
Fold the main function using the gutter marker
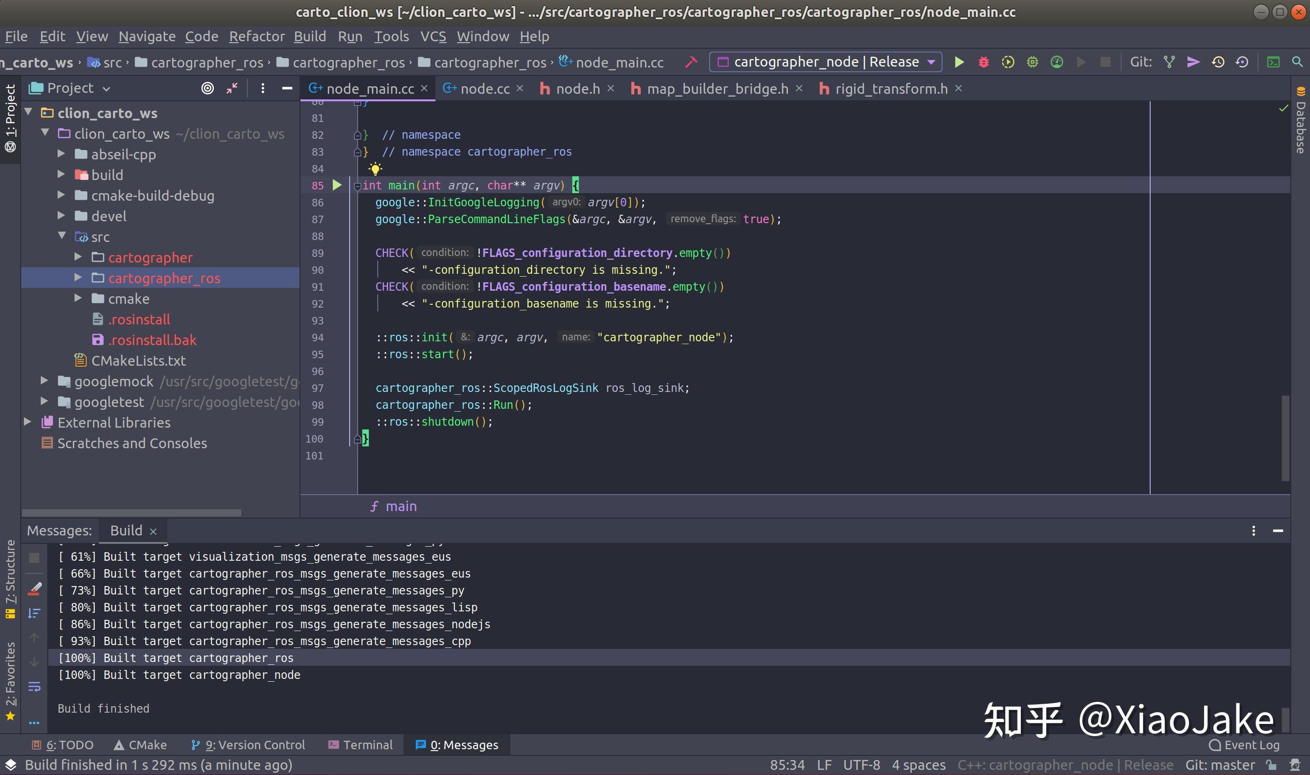click(x=358, y=185)
